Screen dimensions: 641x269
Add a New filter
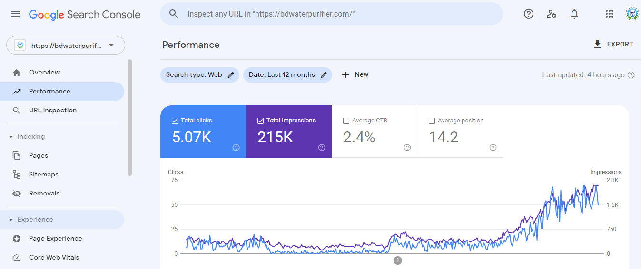click(x=355, y=75)
